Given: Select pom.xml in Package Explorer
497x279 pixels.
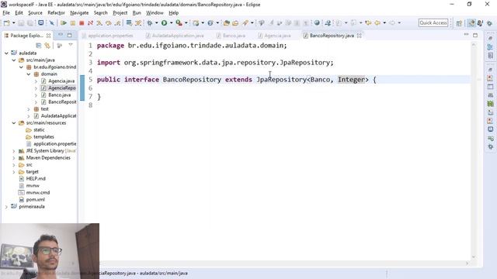Looking at the screenshot, I should click(x=35, y=200).
